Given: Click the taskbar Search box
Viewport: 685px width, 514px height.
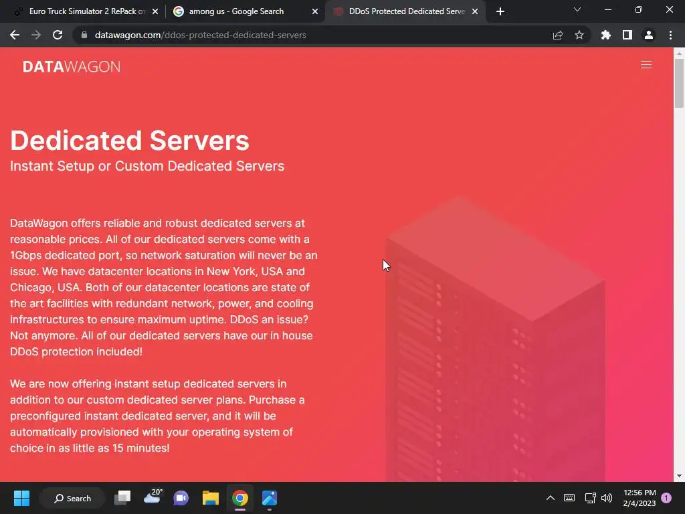Looking at the screenshot, I should pos(72,498).
